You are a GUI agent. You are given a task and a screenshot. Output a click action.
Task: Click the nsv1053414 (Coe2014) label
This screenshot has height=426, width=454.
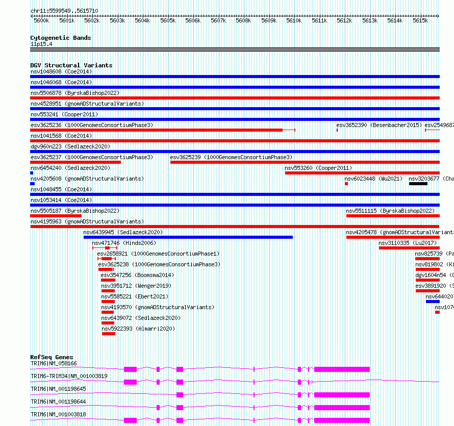61,200
